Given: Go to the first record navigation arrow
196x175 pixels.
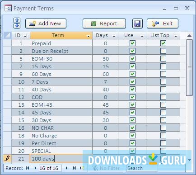Looking at the screenshot, I should pyautogui.click(x=28, y=168).
